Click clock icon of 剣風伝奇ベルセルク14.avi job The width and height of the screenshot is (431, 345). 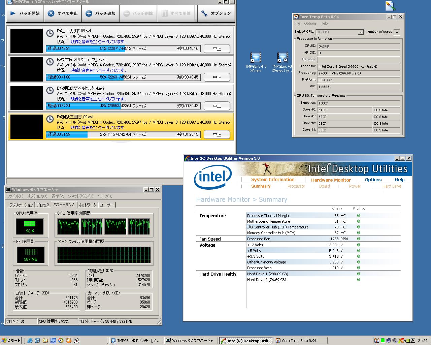tap(50, 90)
